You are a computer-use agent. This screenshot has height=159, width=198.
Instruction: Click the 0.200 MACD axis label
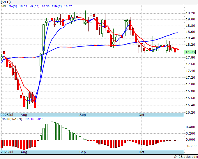coord(190,133)
